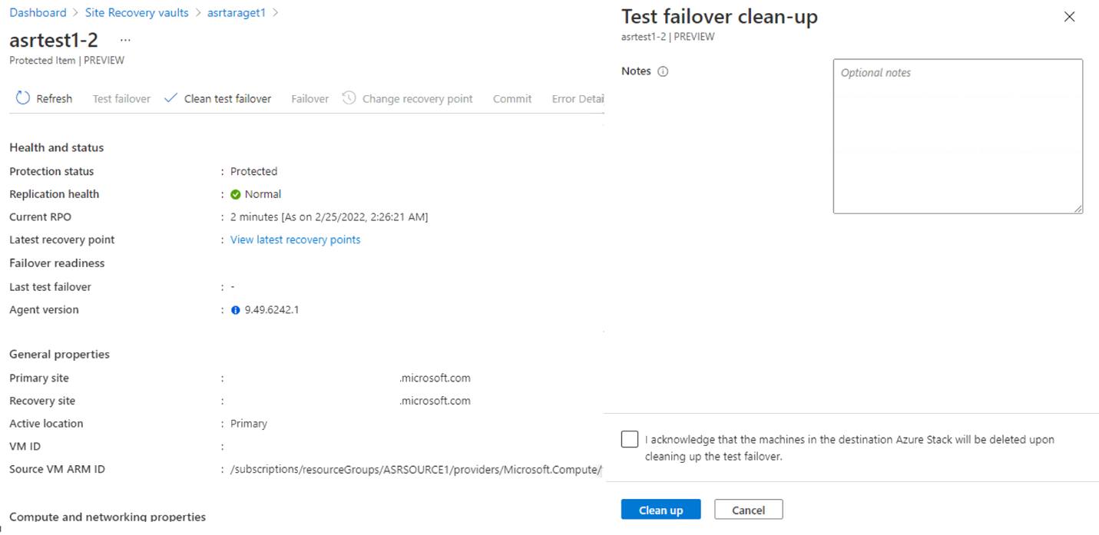Open the ellipsis menu beside asrtest1-2
This screenshot has height=535, width=1099.
[125, 41]
